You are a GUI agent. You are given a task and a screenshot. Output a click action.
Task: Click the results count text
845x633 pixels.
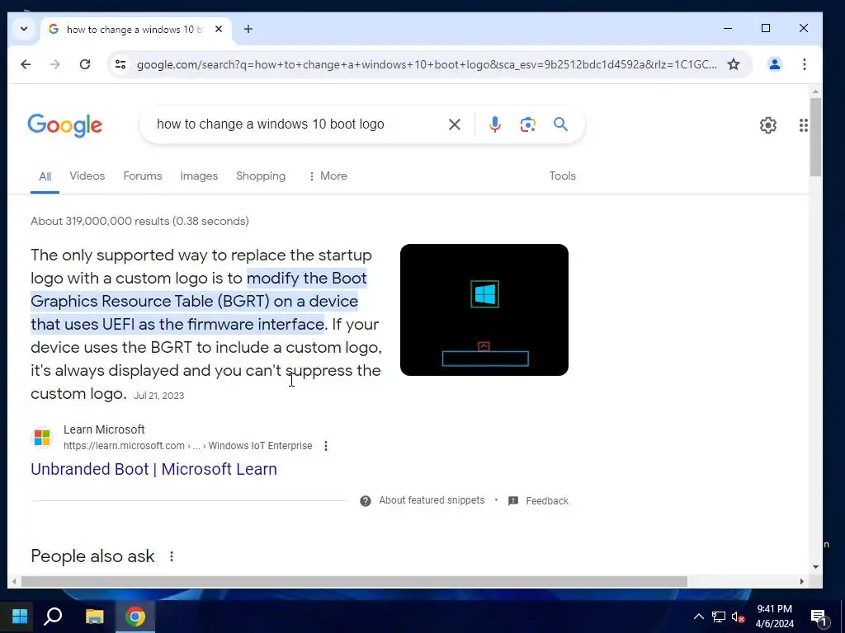coord(139,221)
